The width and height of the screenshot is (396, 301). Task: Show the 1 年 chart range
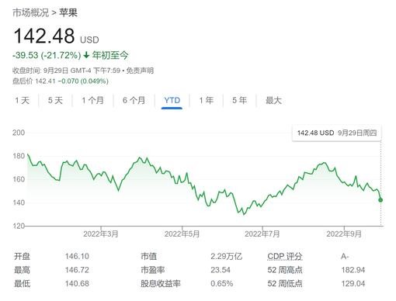point(207,100)
